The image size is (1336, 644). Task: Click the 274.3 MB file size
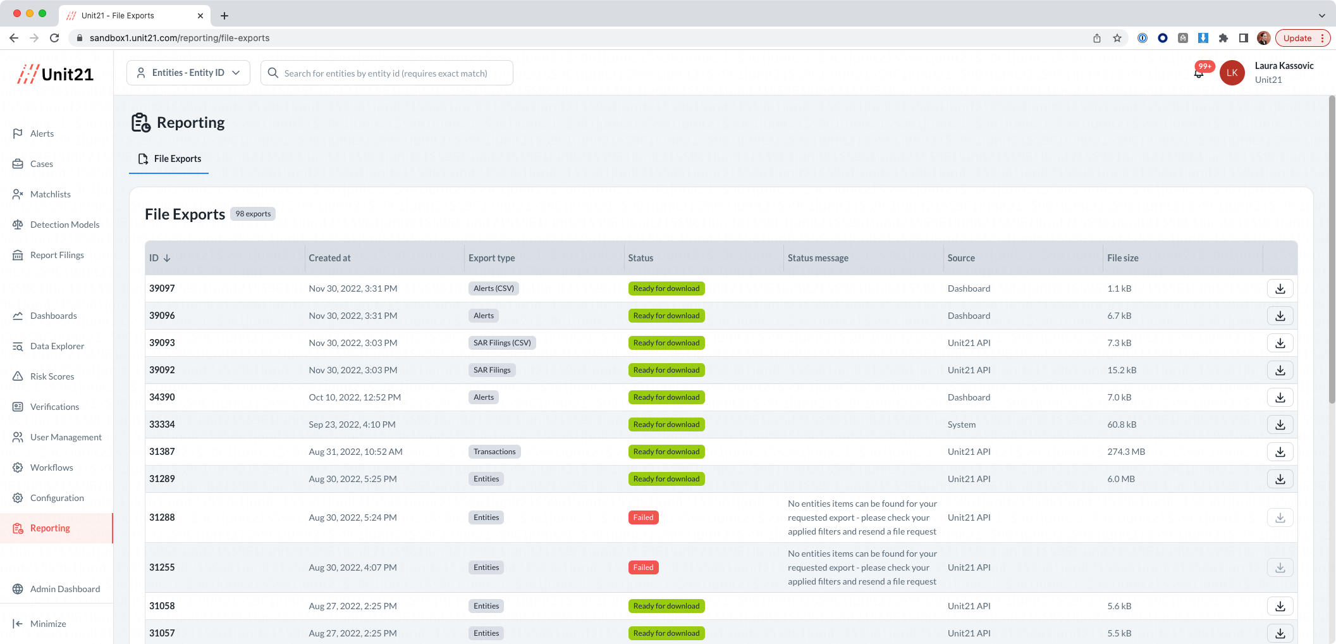tap(1126, 452)
